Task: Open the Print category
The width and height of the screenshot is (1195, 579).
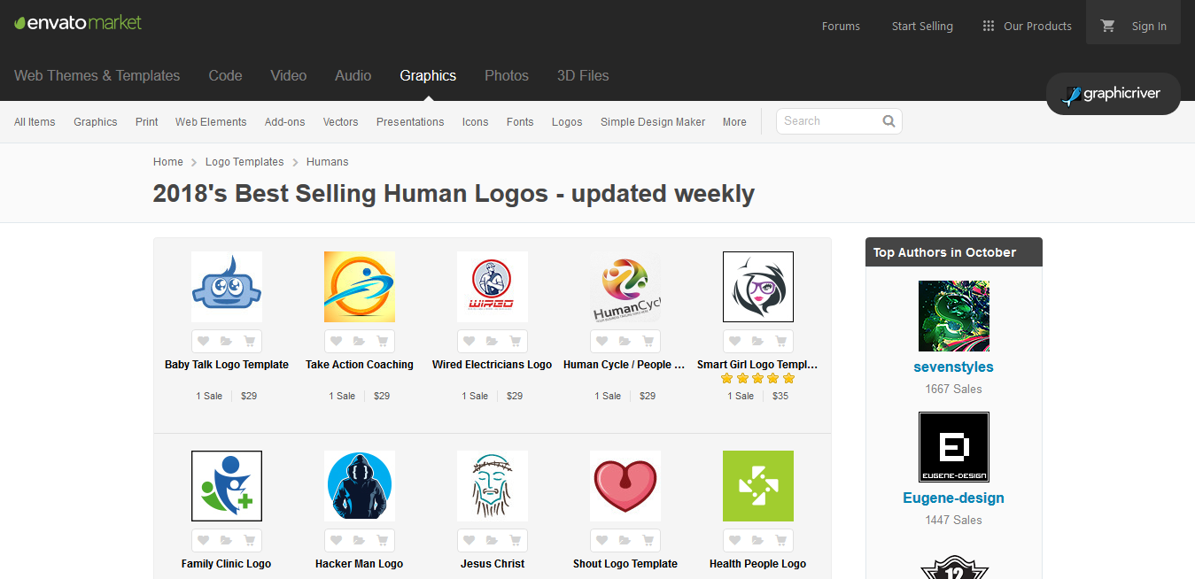Action: [x=147, y=122]
